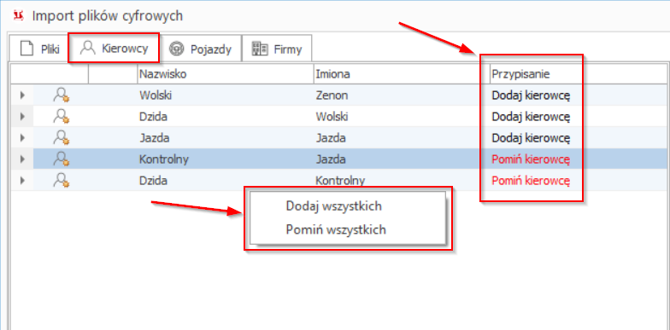Screen dimensions: 670x330
Task: Click driver icon in Jazda Jazda row
Action: (62, 138)
